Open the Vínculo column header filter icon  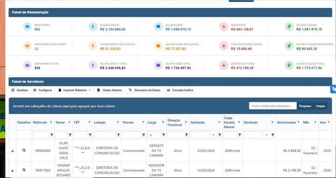click(x=143, y=122)
